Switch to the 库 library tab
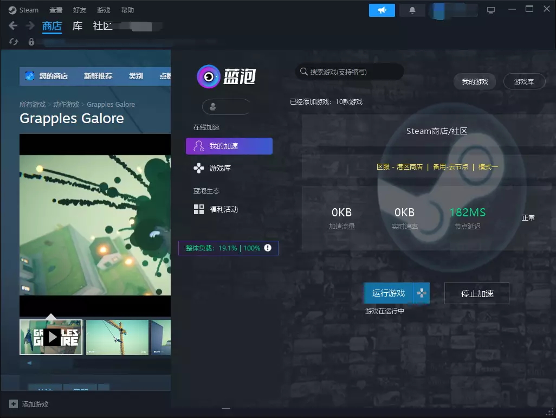 click(x=77, y=26)
